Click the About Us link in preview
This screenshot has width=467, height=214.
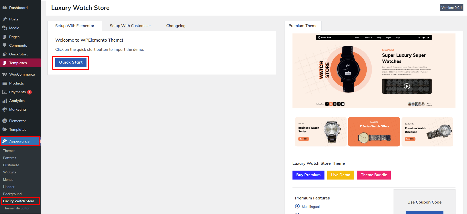[368, 38]
